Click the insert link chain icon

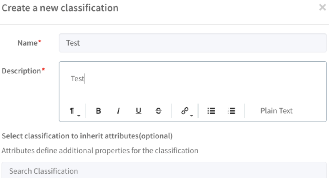click(x=184, y=111)
